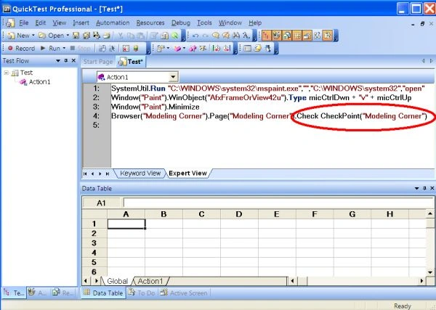Toggle the last highlighted view toolbar button

328,36
